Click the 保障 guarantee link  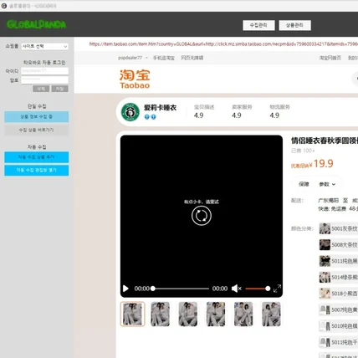pyautogui.click(x=304, y=184)
